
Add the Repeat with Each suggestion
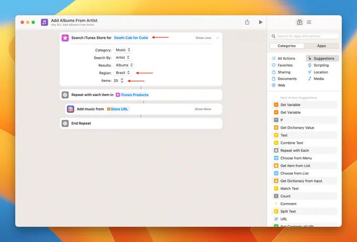(x=304, y=151)
